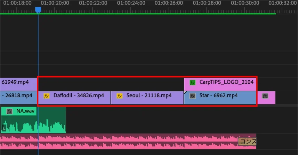Click the コンス transition label on the audio track

247,142
